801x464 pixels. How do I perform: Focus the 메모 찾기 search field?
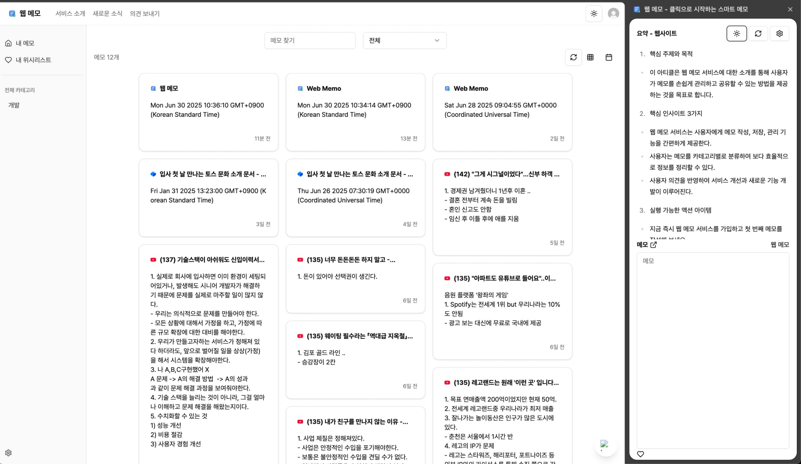tap(310, 40)
